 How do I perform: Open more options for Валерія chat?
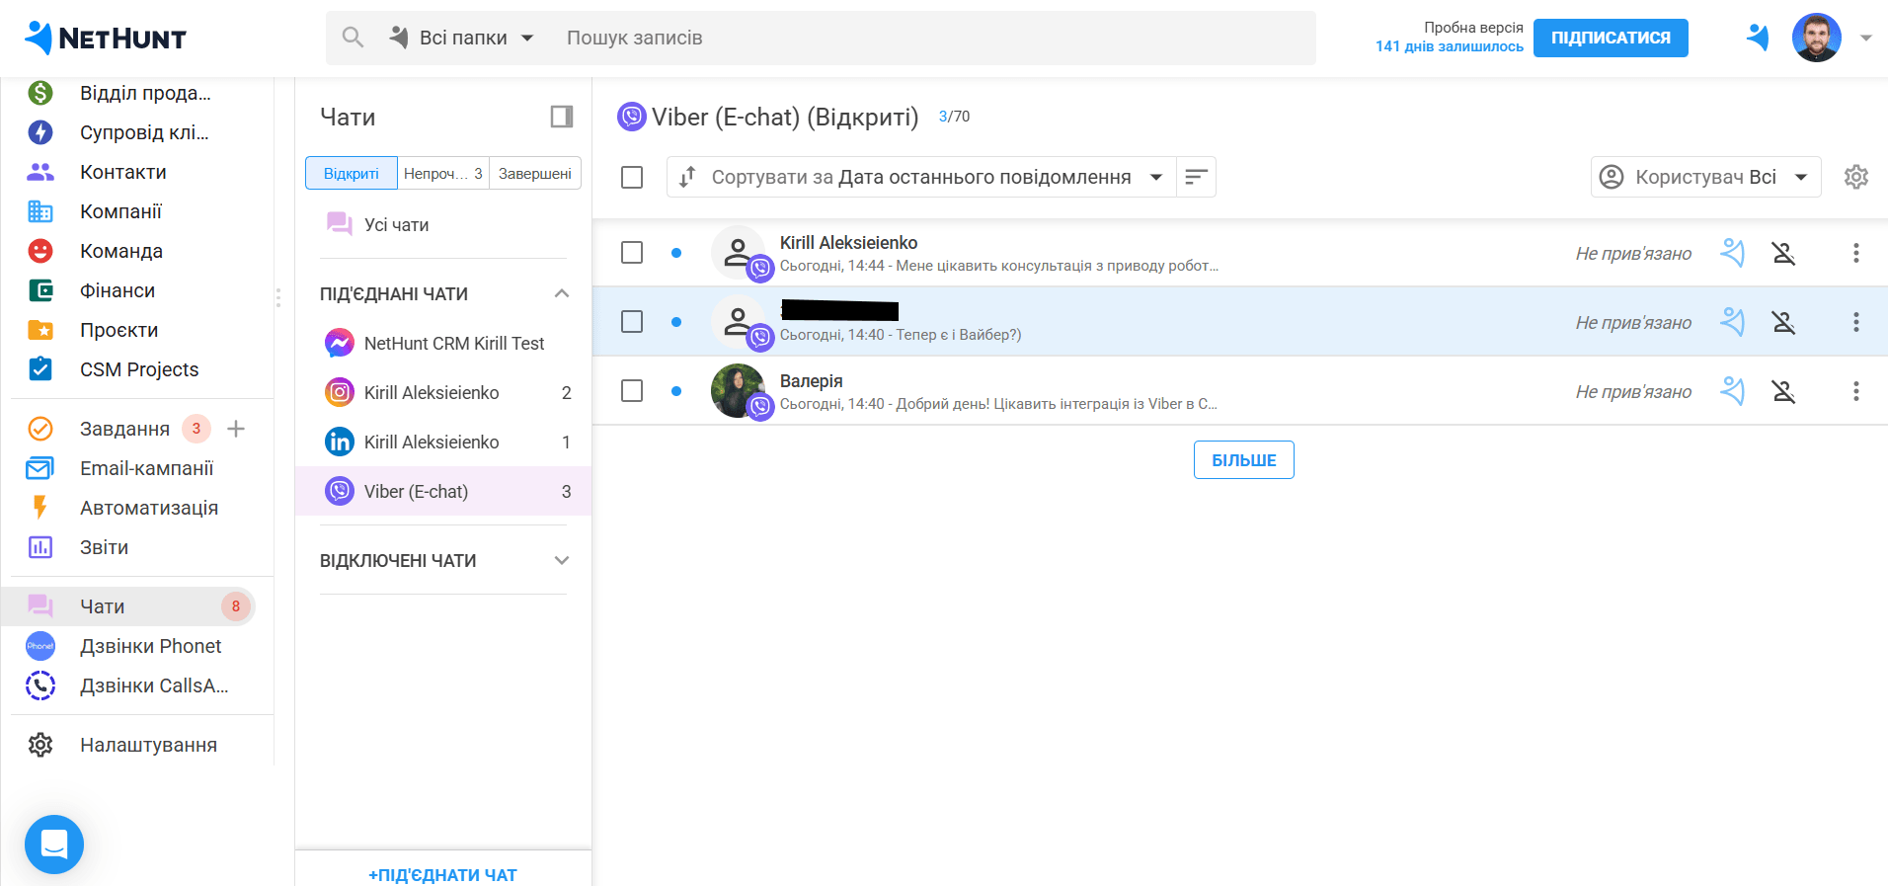[1856, 391]
